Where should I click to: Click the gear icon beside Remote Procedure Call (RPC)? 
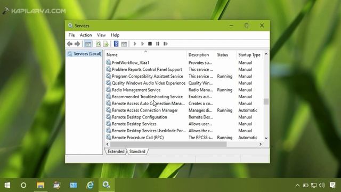108,138
